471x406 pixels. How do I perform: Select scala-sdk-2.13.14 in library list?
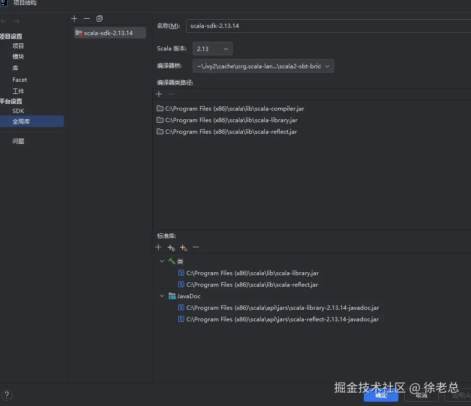tap(110, 33)
